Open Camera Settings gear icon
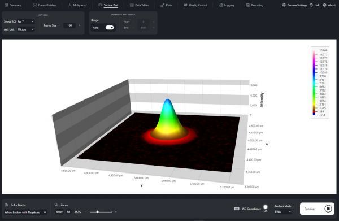This screenshot has width=339, height=221. (284, 5)
